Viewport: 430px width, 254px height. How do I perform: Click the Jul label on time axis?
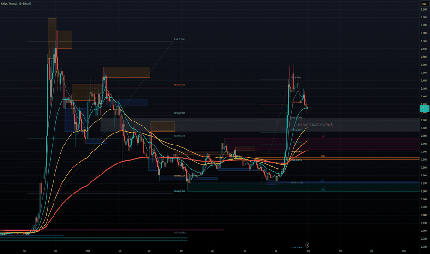click(276, 251)
